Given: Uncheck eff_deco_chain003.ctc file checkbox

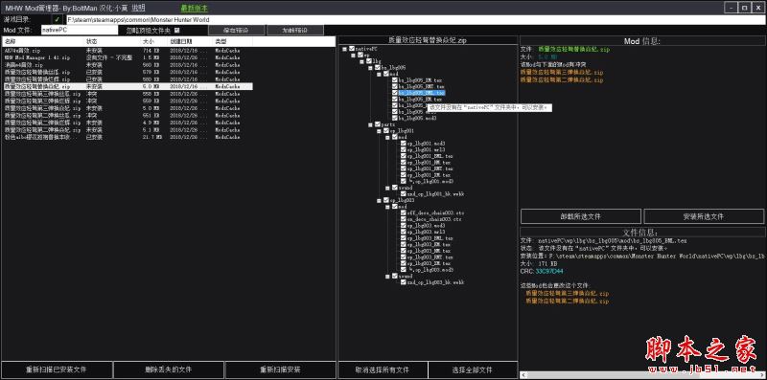Looking at the screenshot, I should coord(403,212).
